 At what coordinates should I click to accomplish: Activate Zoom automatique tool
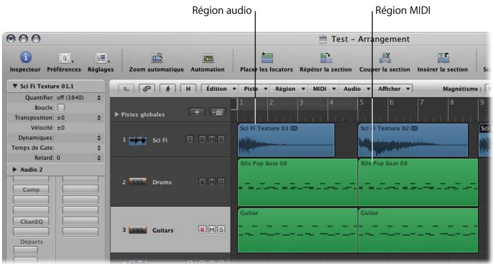pyautogui.click(x=157, y=58)
